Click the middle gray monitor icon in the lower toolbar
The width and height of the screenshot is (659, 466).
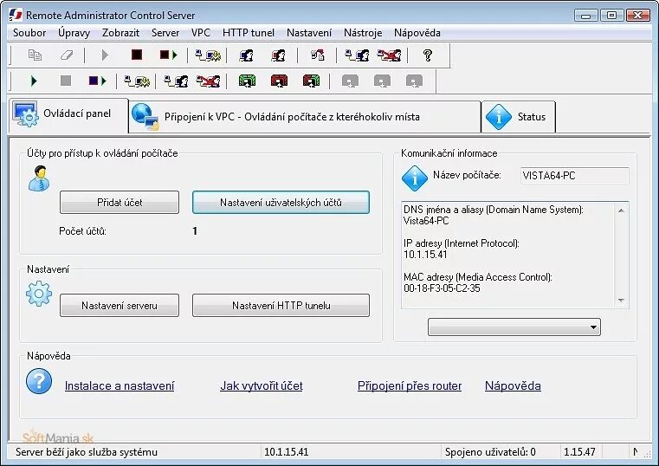pos(382,81)
